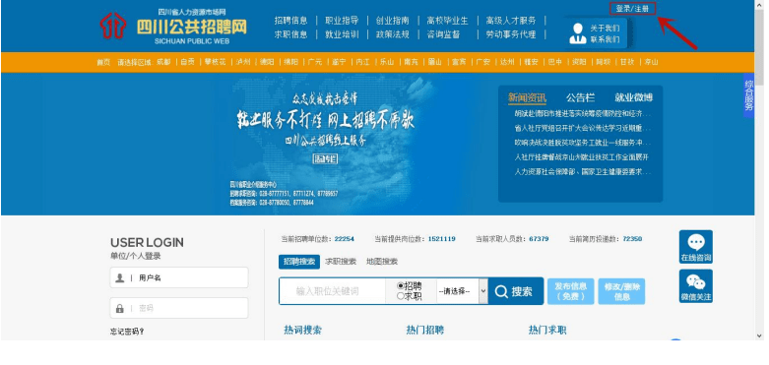Expand the --请选择-- dropdown
This screenshot has height=365, width=769.
(462, 291)
